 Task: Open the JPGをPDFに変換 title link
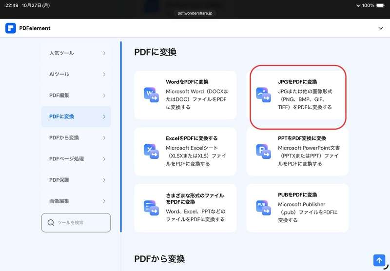point(297,82)
